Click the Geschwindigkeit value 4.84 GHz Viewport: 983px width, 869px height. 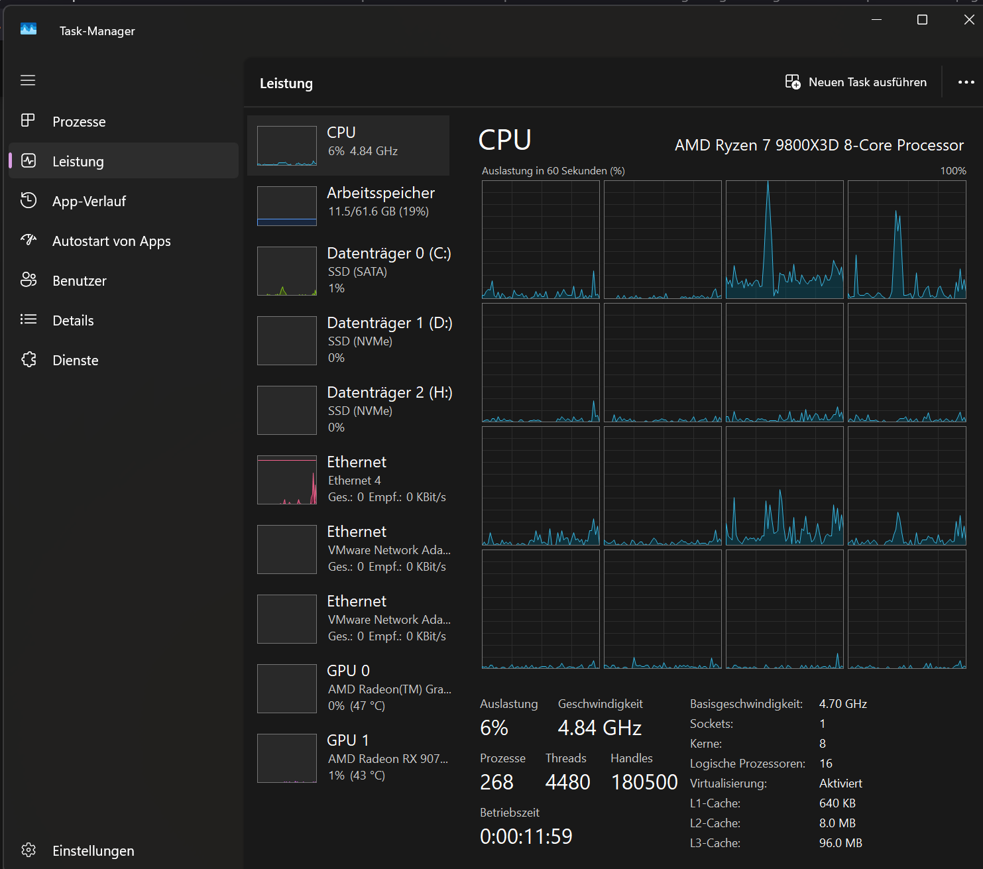click(600, 728)
